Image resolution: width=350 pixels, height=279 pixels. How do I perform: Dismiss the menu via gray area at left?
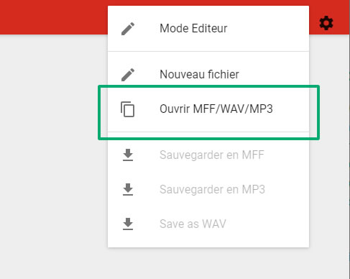(x=54, y=156)
